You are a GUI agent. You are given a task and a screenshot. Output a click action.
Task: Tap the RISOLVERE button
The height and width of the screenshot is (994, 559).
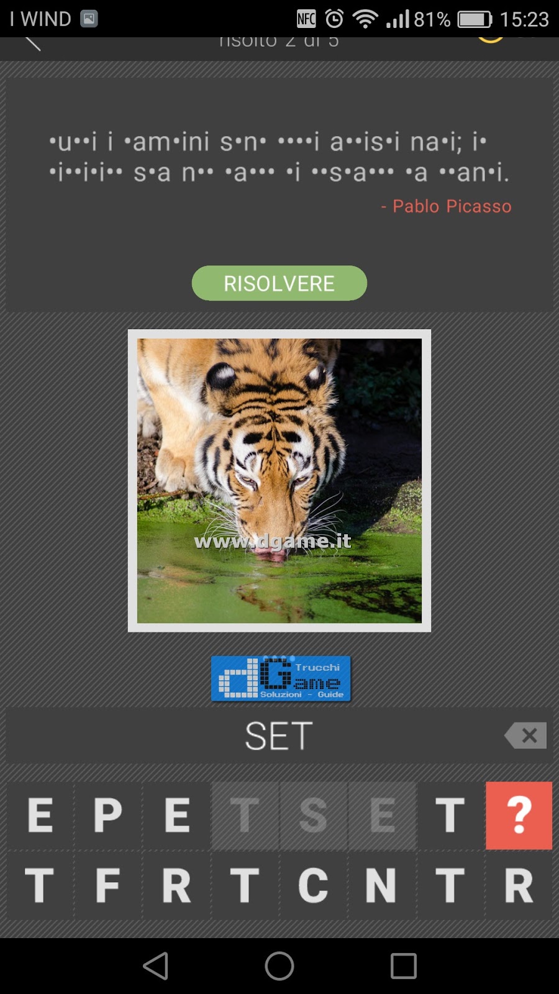click(279, 283)
